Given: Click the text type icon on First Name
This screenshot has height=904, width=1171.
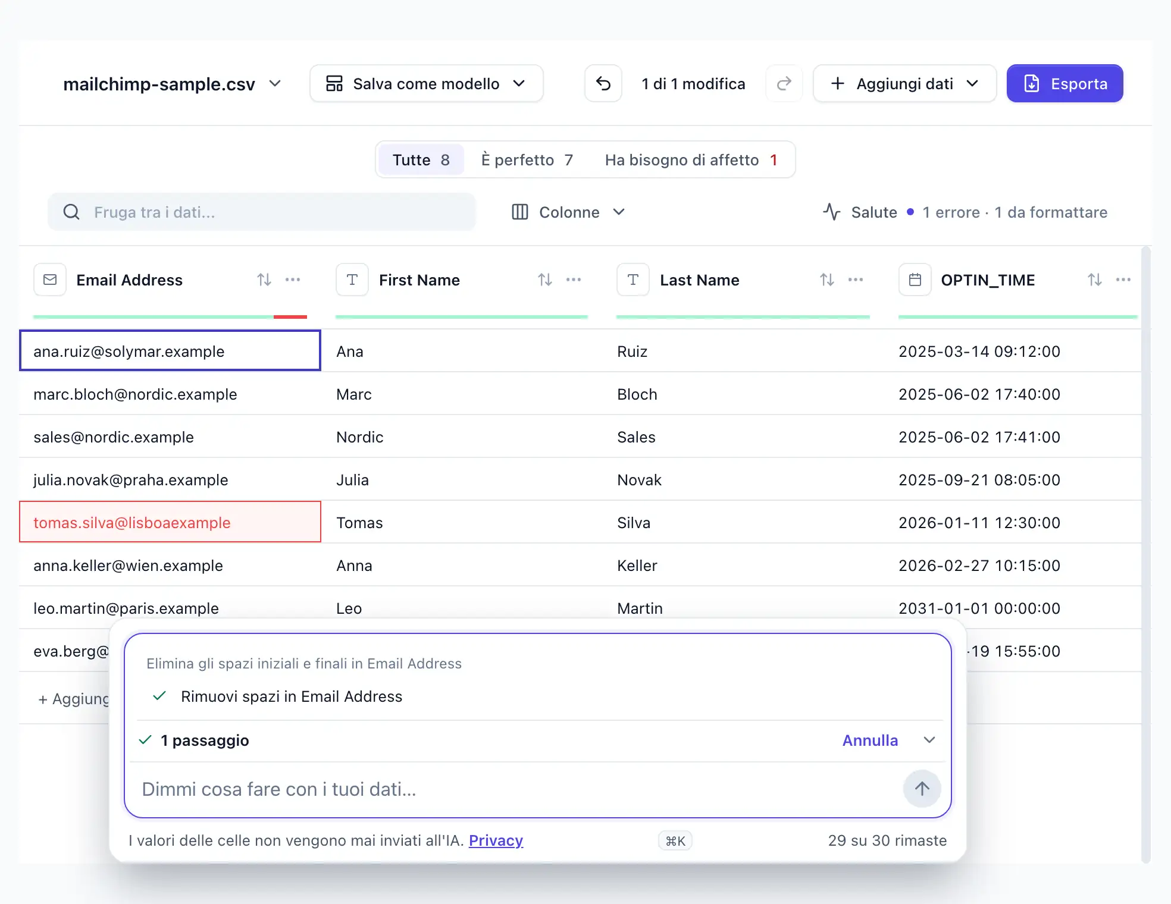Looking at the screenshot, I should tap(352, 280).
